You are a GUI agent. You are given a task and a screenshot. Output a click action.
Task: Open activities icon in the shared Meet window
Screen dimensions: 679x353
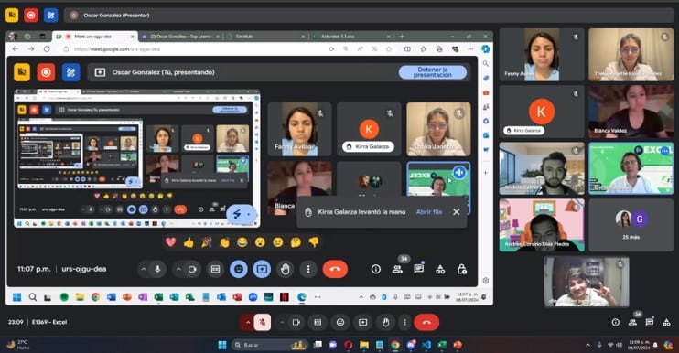[x=440, y=269]
